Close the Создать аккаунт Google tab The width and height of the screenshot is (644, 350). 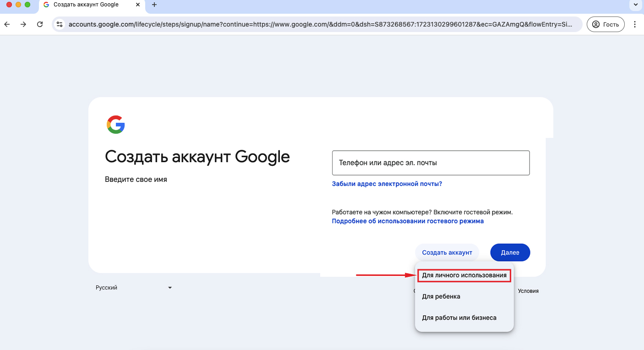tap(138, 5)
